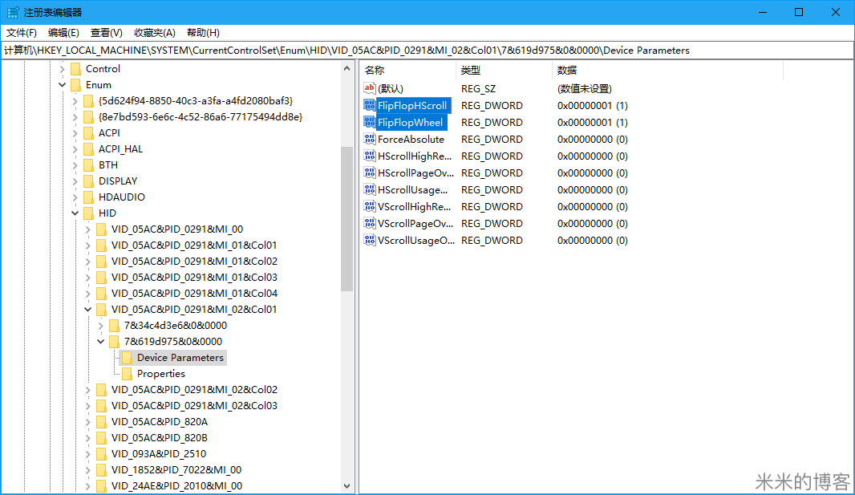This screenshot has width=855, height=495.
Task: Click the Registry Editor app icon in title bar
Action: click(x=13, y=12)
